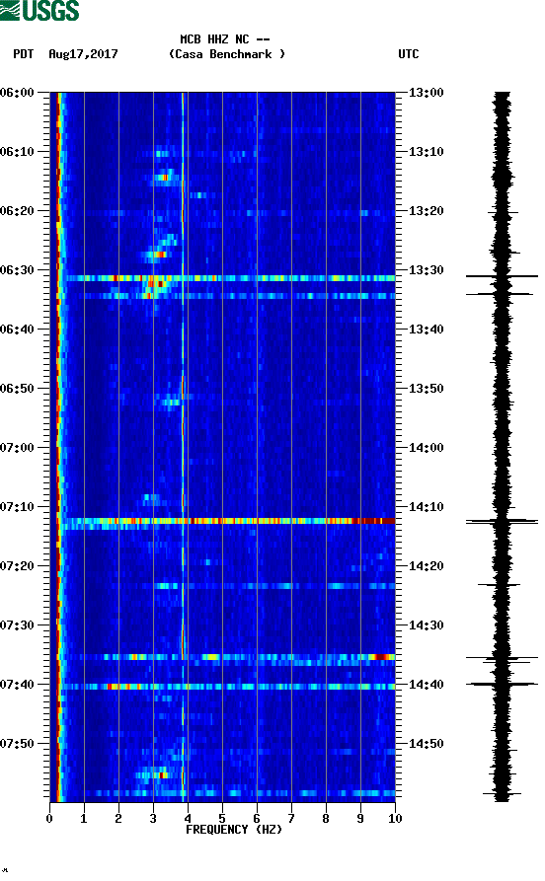Screen dimensions: 545x881
Task: Click the '13:40' UTC time label
Action: click(426, 330)
